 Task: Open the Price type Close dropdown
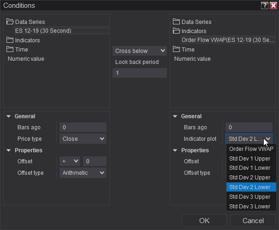(83, 138)
